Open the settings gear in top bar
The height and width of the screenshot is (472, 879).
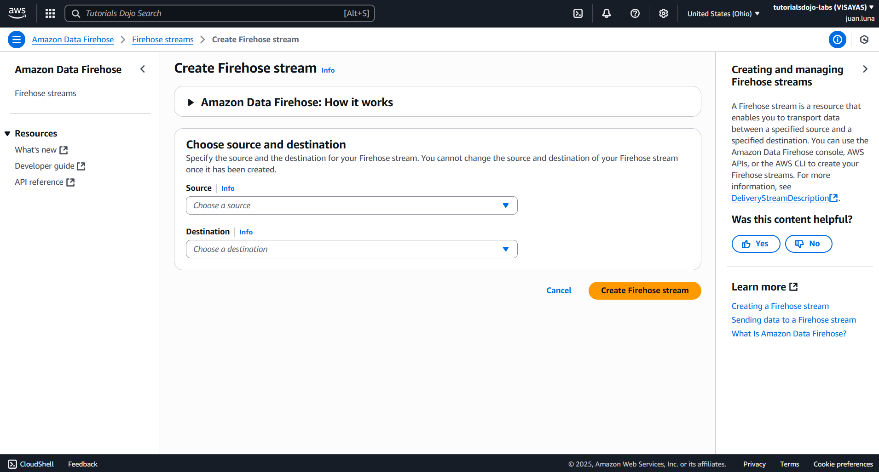(x=663, y=13)
